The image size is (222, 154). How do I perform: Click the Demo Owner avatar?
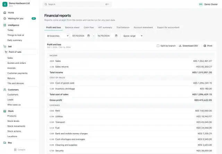click(200, 5)
